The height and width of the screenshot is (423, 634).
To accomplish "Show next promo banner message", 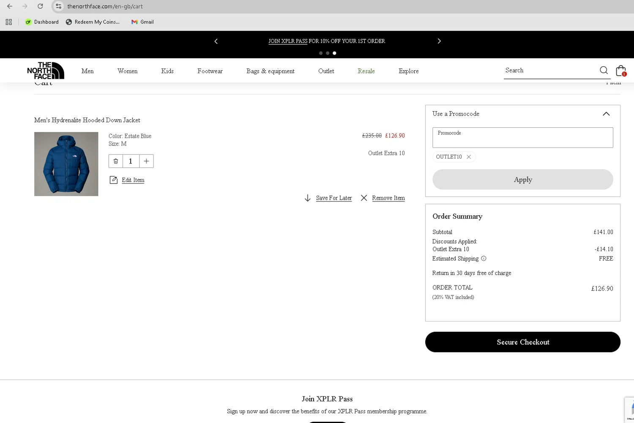I will click(x=439, y=41).
